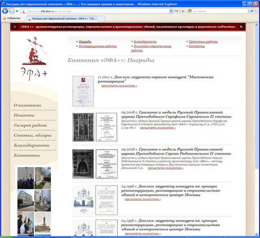The image size is (260, 238).
Task: Click the browser Back arrow button
Action: pos(5,11)
